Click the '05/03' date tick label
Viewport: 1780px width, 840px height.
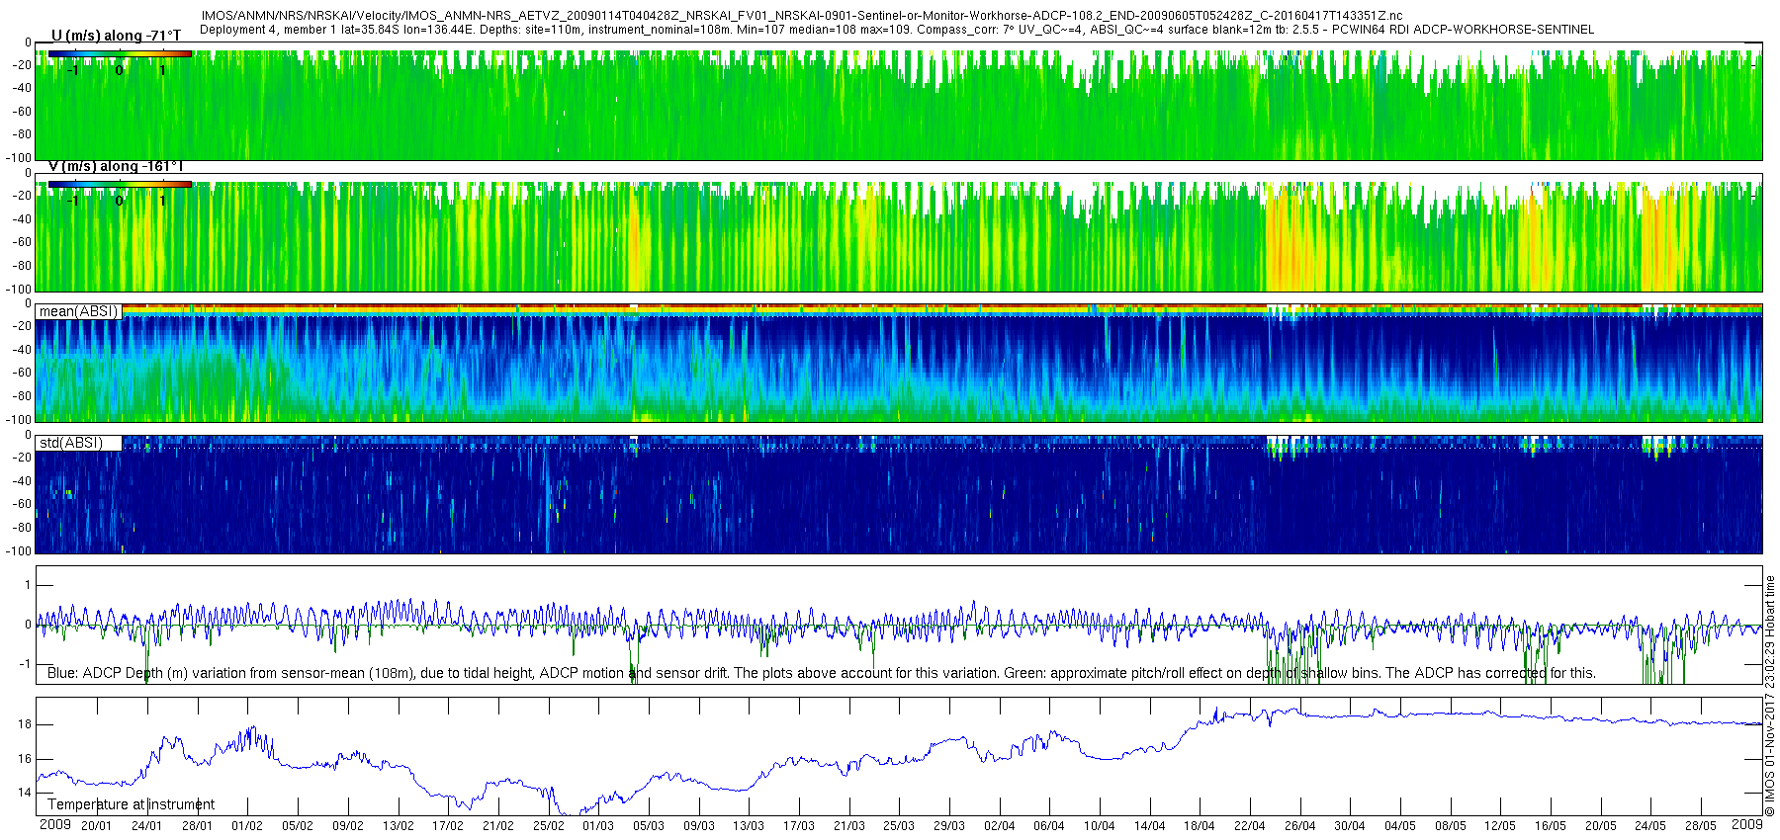click(x=649, y=826)
